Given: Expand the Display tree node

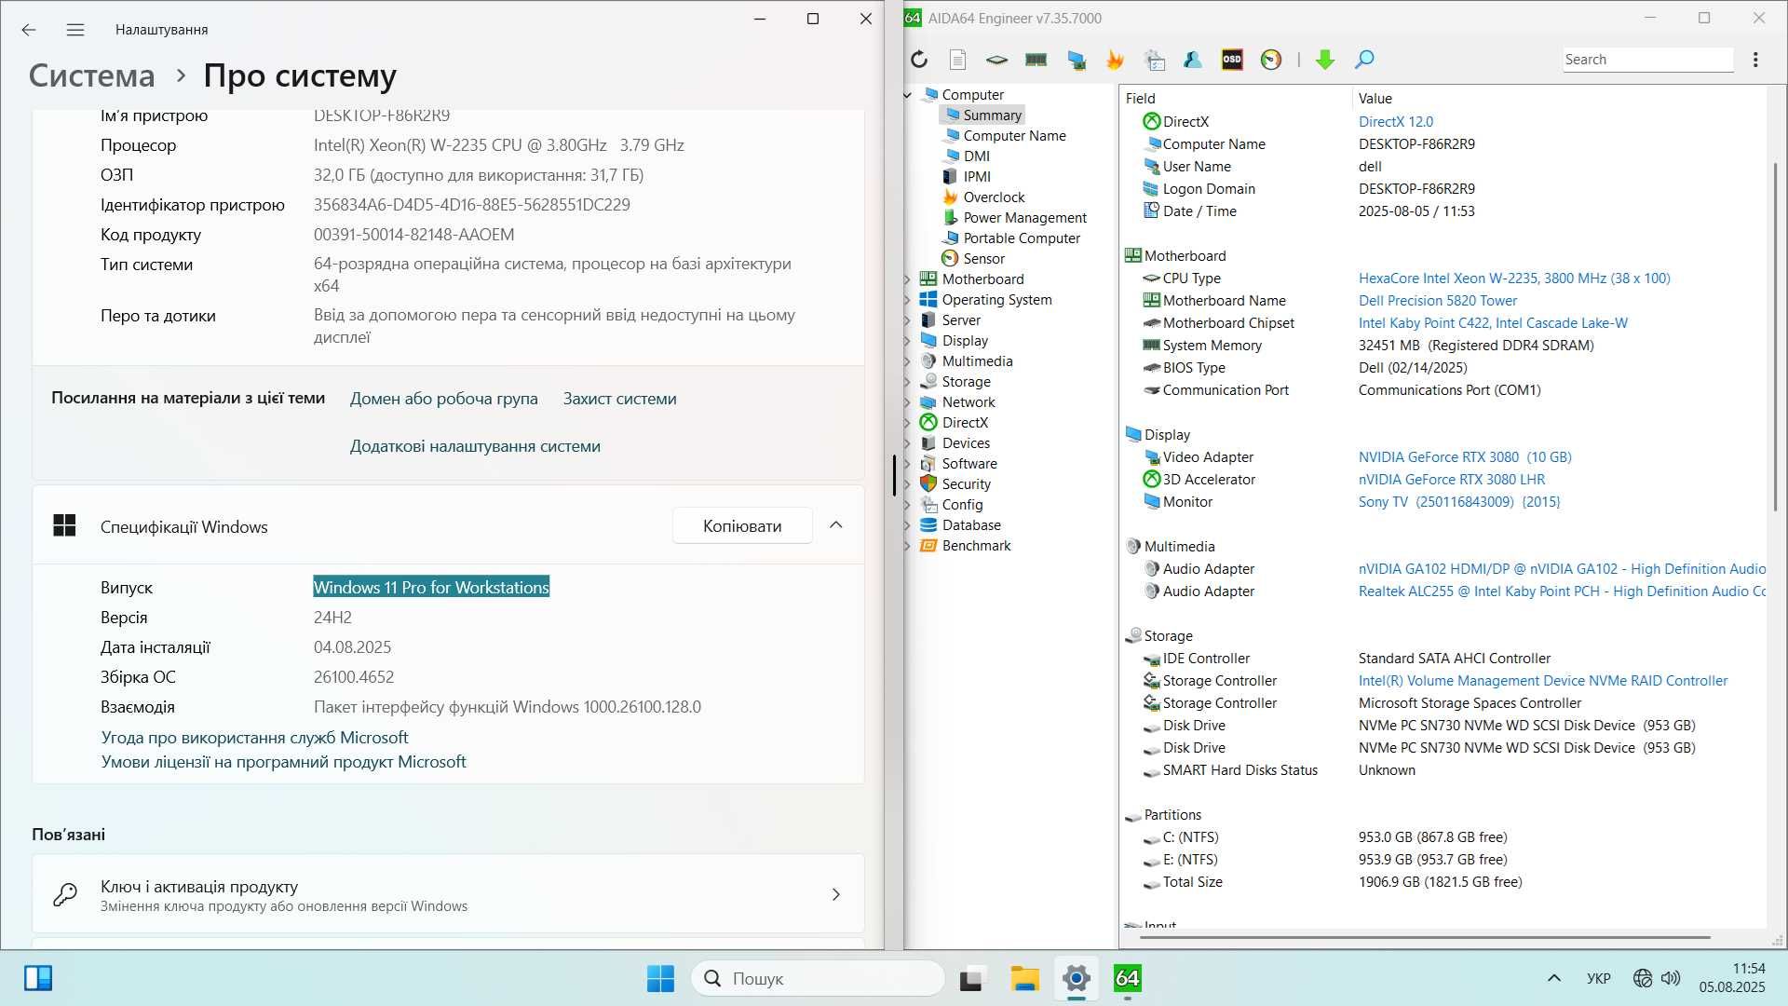Looking at the screenshot, I should [908, 341].
